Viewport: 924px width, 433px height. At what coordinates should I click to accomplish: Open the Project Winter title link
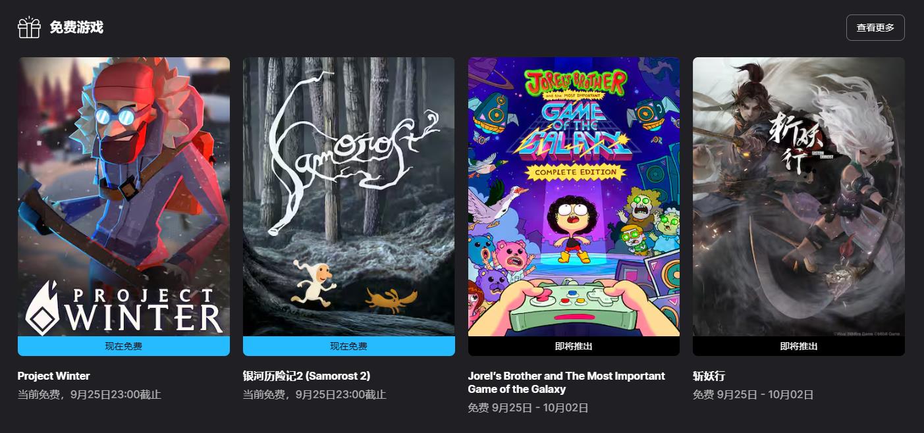coord(54,376)
